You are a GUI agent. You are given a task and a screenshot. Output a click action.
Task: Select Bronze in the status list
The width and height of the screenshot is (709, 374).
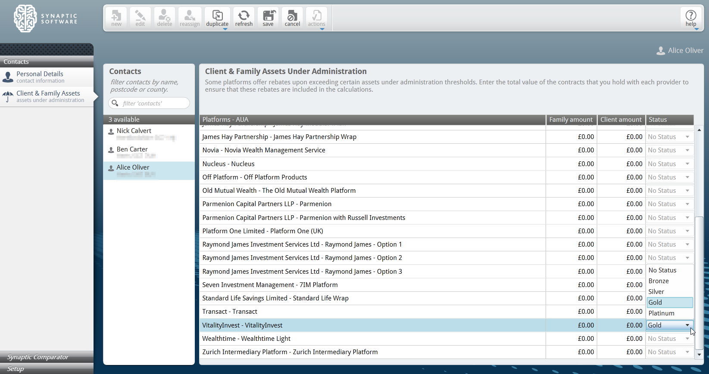pyautogui.click(x=670, y=281)
